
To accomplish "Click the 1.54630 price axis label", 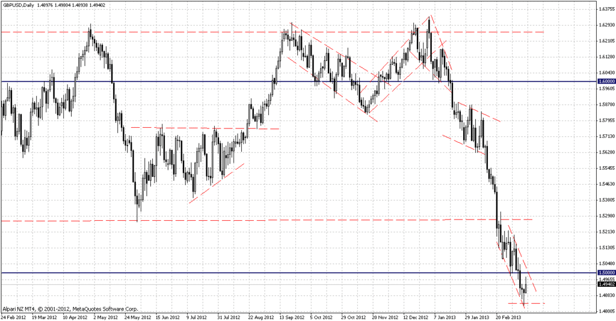I will click(x=607, y=184).
